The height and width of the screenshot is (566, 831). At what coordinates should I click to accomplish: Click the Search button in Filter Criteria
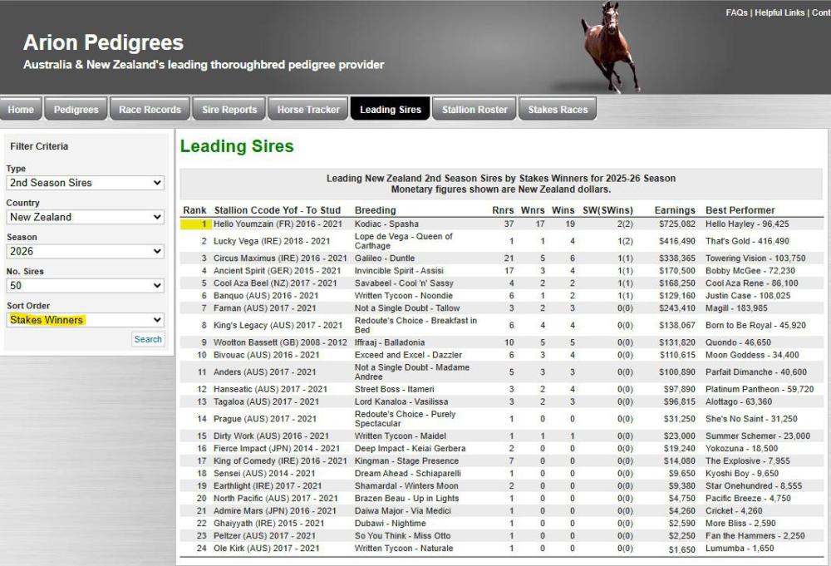[149, 339]
